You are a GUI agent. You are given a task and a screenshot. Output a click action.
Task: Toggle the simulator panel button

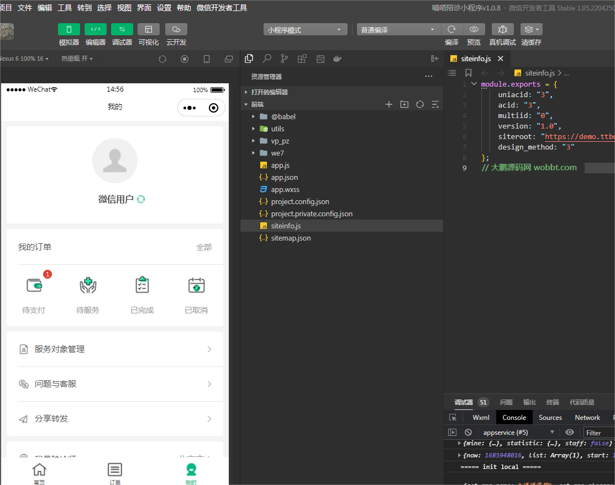tap(69, 29)
